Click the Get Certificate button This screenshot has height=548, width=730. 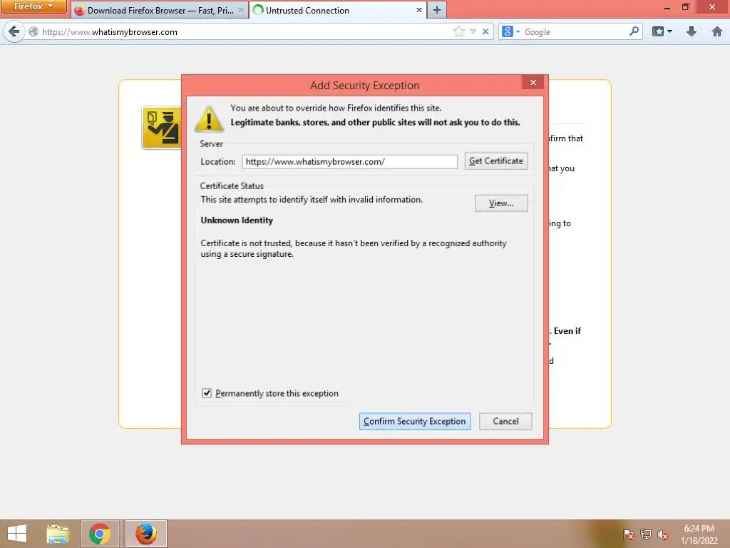pyautogui.click(x=496, y=161)
